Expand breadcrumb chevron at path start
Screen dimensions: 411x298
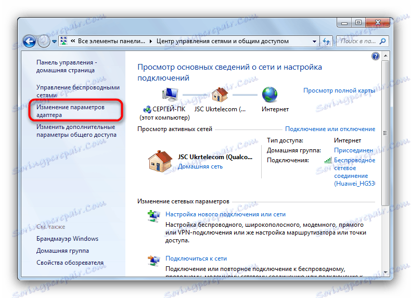pyautogui.click(x=73, y=41)
